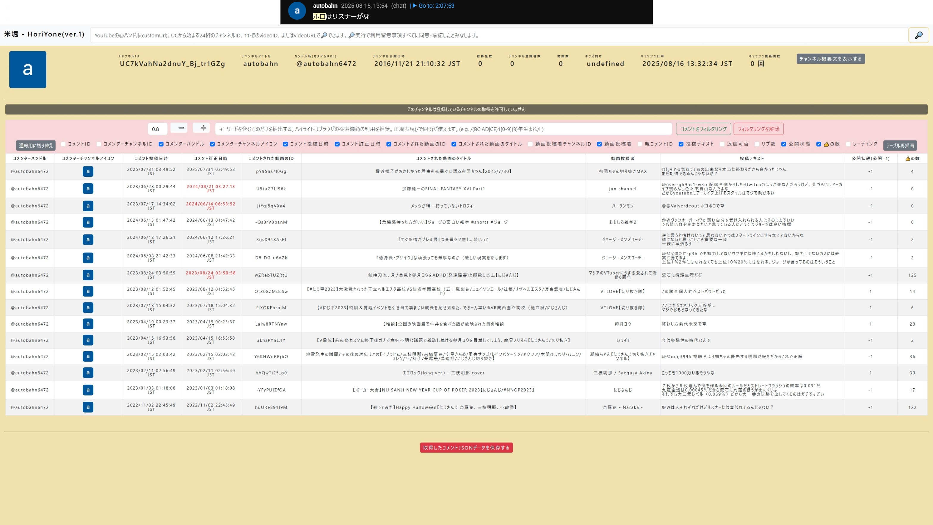Click 投稿テキスト column header
Screen dimensions: 933x525
point(752,158)
